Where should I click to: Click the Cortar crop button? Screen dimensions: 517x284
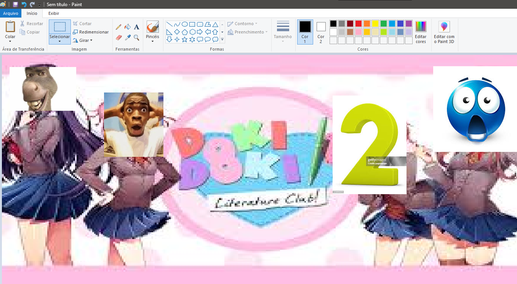(82, 24)
